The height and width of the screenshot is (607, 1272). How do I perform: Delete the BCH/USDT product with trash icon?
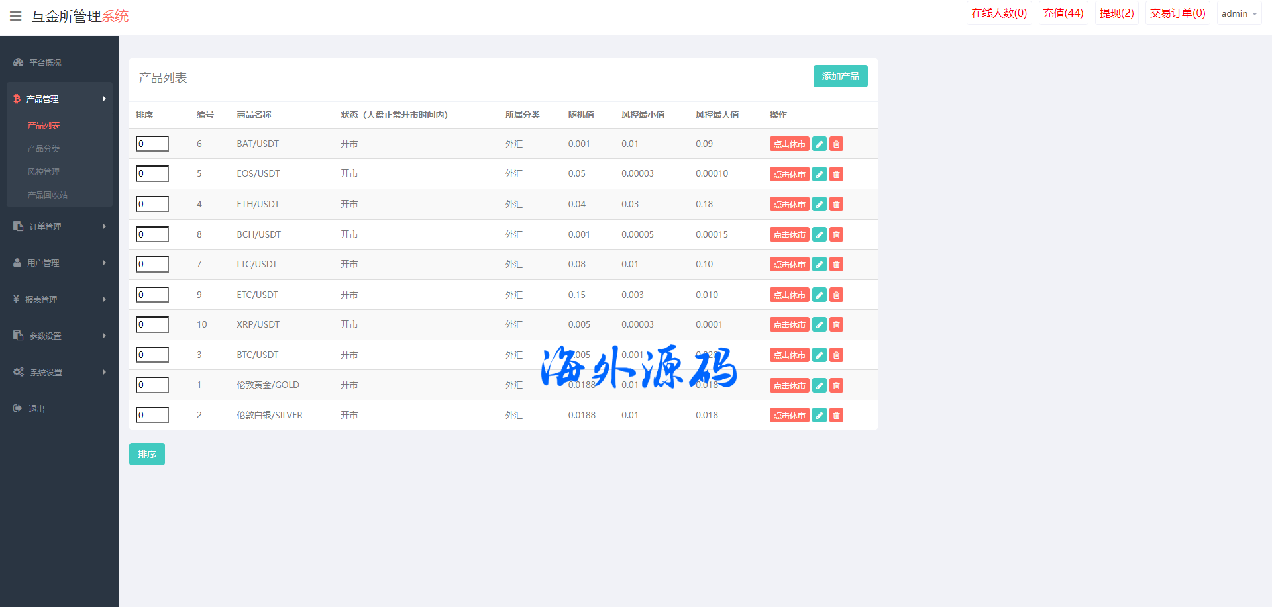pos(837,234)
